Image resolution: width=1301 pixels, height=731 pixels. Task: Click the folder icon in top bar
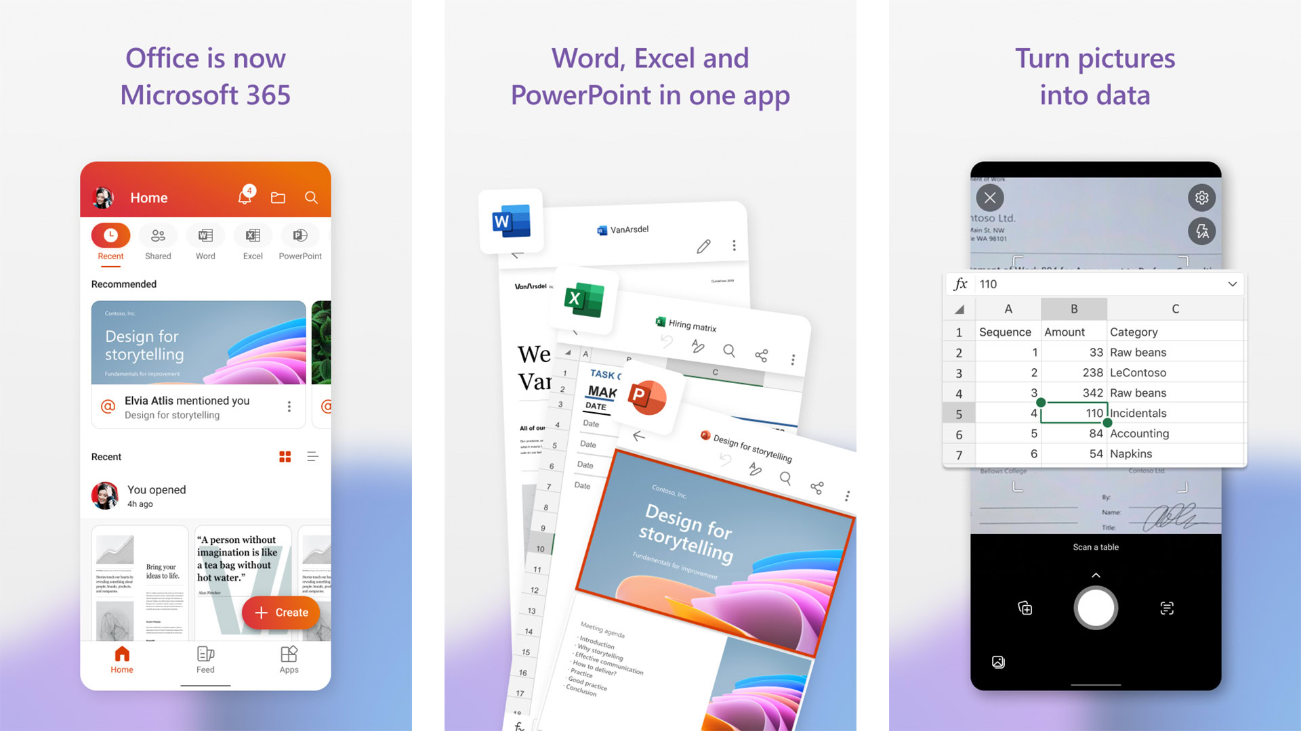coord(278,197)
